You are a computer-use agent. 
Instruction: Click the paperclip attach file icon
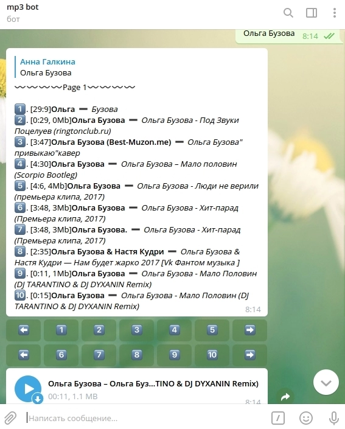tap(10, 418)
